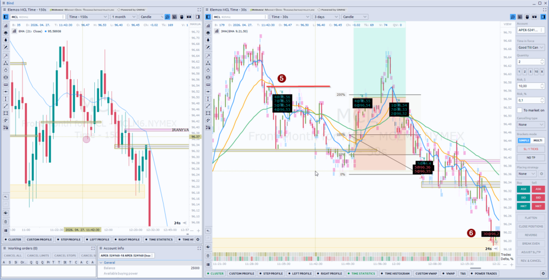Expand the 'Good Till Can' time in force dropdown

click(531, 47)
